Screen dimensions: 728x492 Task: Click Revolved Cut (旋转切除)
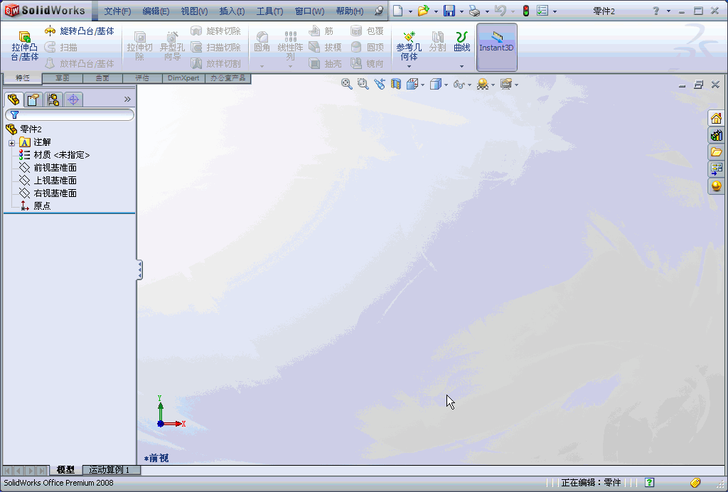pos(216,31)
